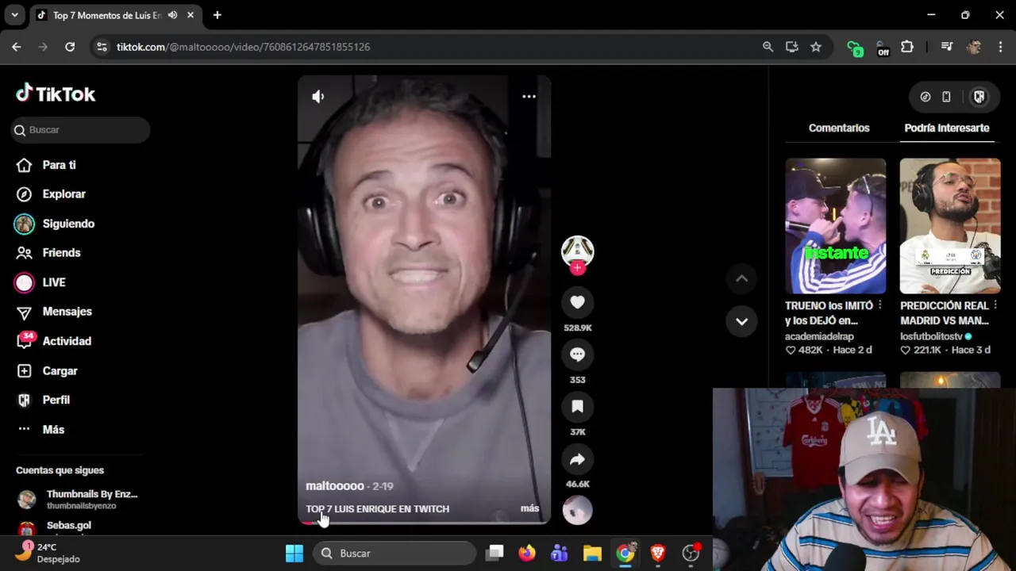The image size is (1016, 571).
Task: Open Chrome three-dot menu
Action: tap(1000, 47)
